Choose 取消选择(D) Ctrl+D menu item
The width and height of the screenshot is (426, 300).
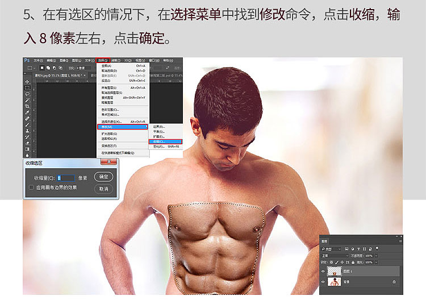click(123, 70)
